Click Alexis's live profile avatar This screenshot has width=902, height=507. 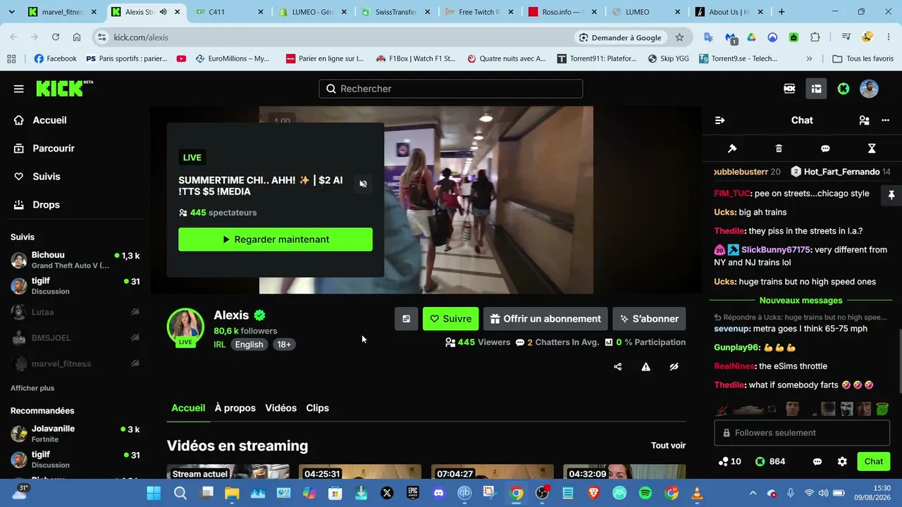pos(185,327)
